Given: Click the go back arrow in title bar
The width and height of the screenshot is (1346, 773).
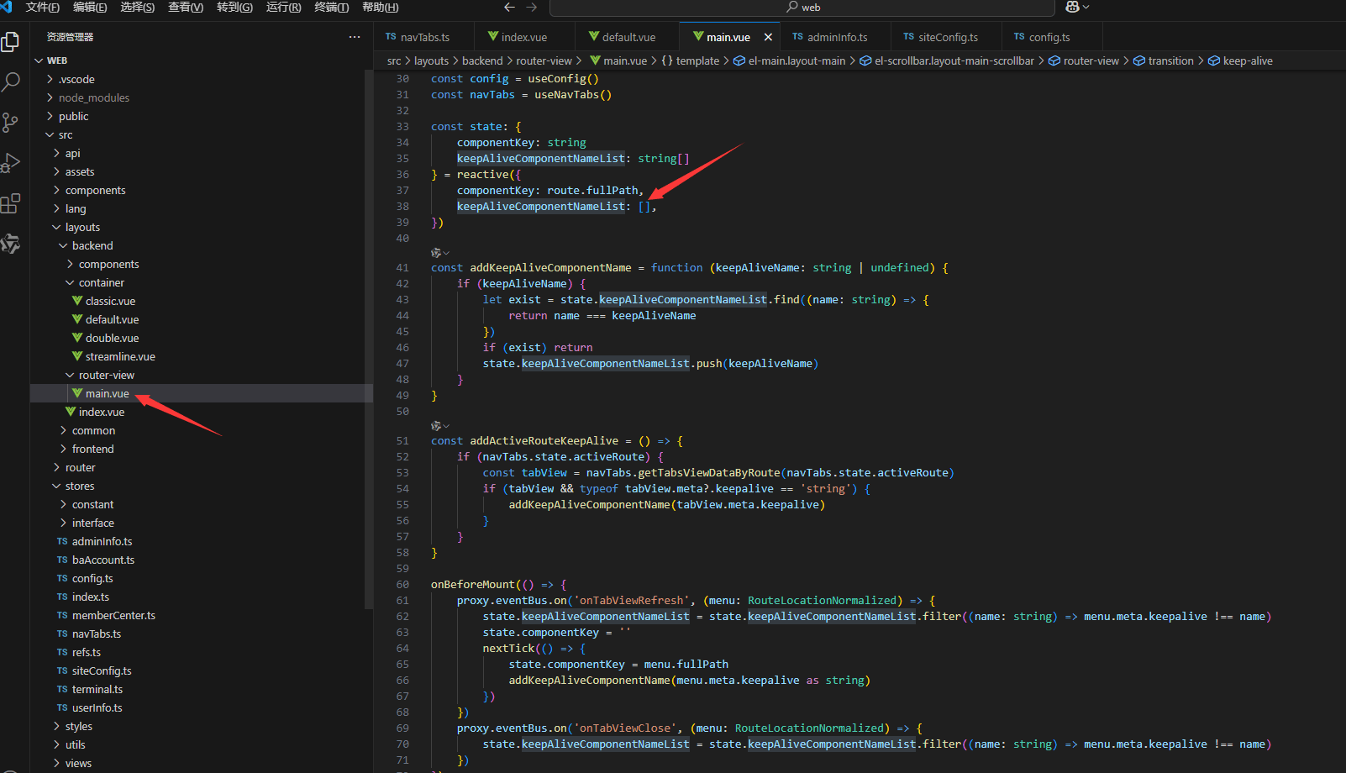Looking at the screenshot, I should (509, 8).
